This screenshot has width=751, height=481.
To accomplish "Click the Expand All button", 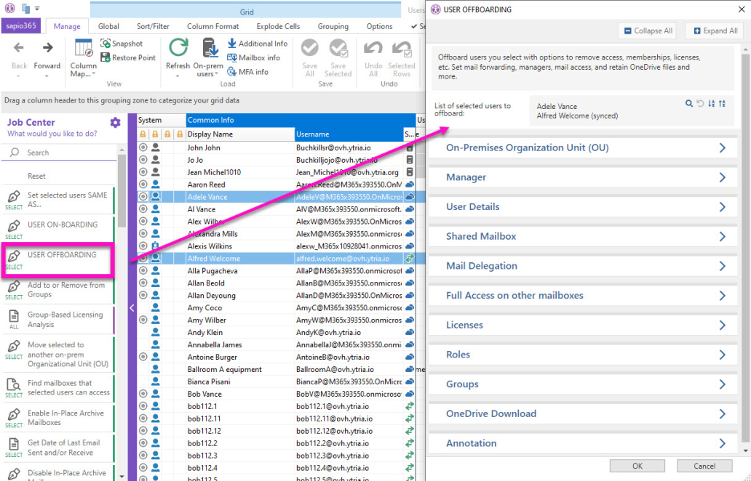I will (715, 31).
